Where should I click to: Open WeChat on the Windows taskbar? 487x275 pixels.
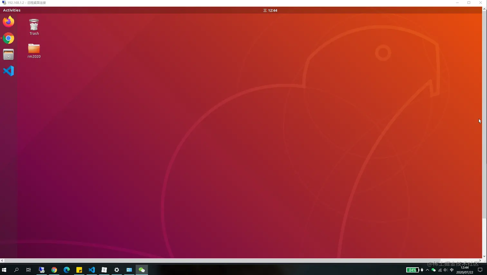(x=142, y=270)
